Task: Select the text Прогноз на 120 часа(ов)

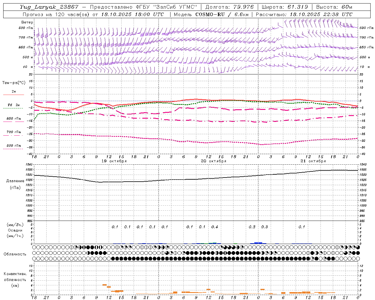Action: 56,14
